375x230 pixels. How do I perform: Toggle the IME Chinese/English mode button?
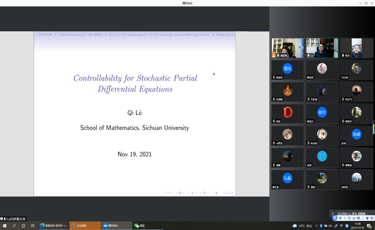340,218
